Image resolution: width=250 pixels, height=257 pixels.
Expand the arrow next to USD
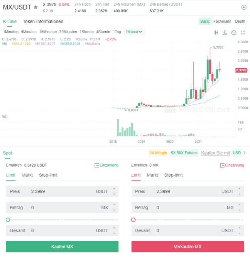click(245, 153)
